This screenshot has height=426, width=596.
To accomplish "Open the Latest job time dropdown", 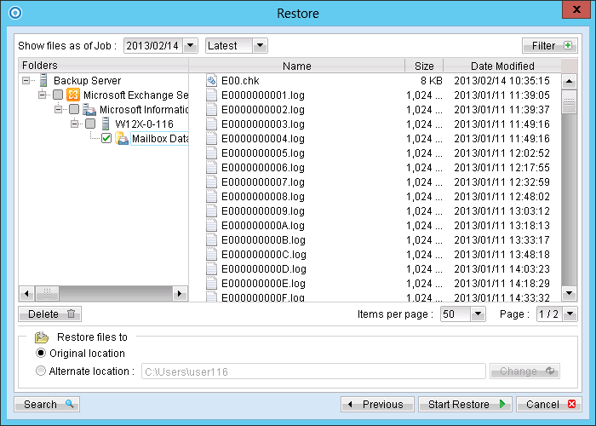I will tap(260, 46).
